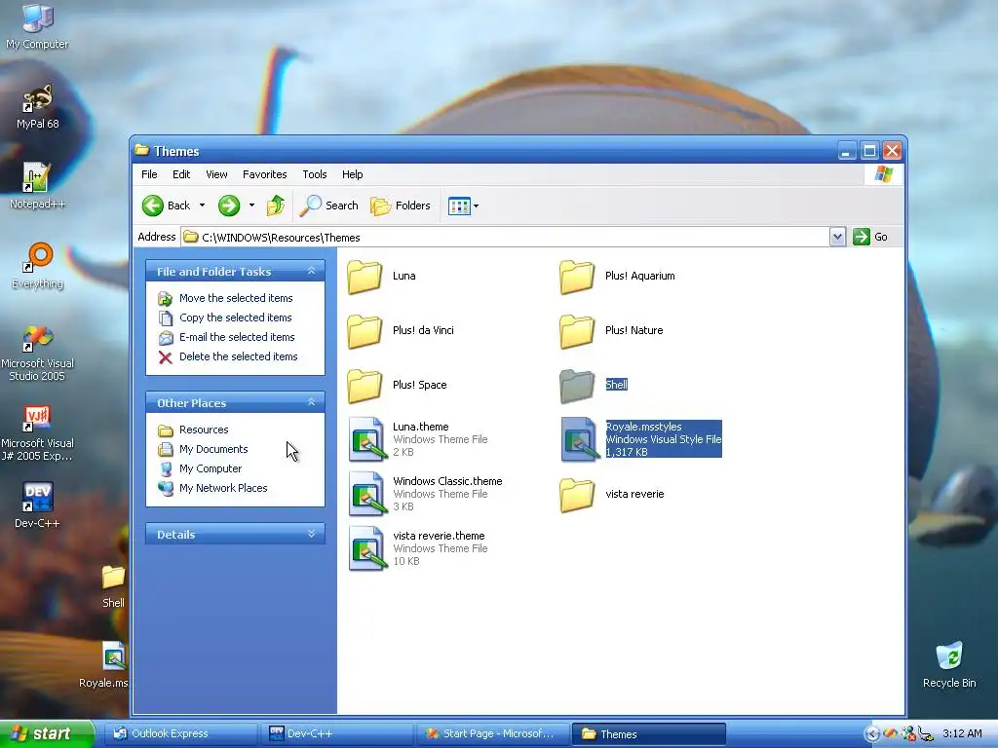Go to Resources in Other Places
The height and width of the screenshot is (748, 998).
(204, 430)
